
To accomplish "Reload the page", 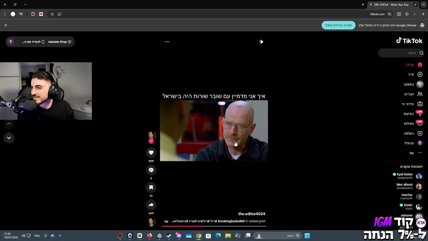I will point(407,14).
